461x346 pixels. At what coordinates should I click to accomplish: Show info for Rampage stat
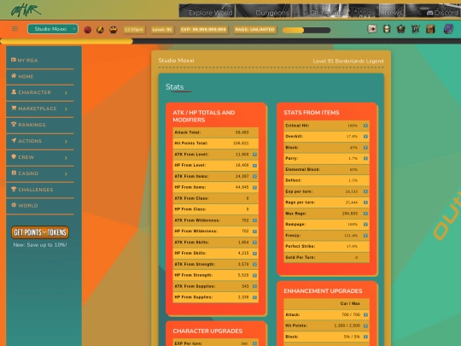point(365,225)
